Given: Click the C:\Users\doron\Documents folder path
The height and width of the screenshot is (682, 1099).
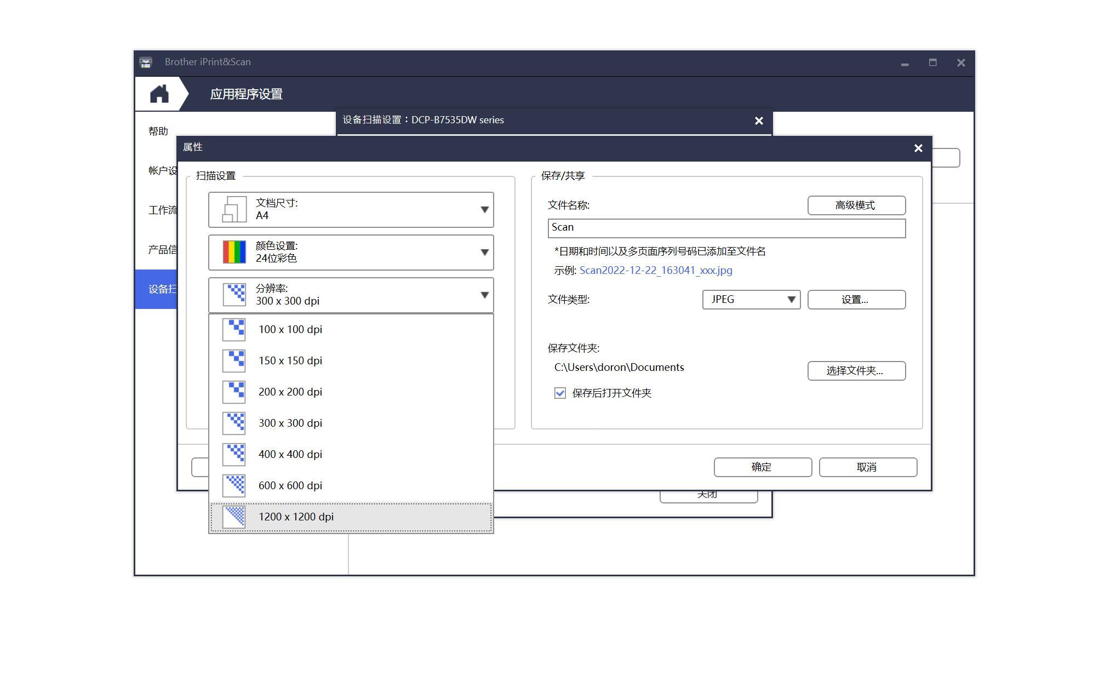Looking at the screenshot, I should 619,368.
